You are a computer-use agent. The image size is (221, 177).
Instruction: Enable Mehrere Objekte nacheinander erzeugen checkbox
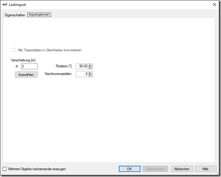coord(5,169)
